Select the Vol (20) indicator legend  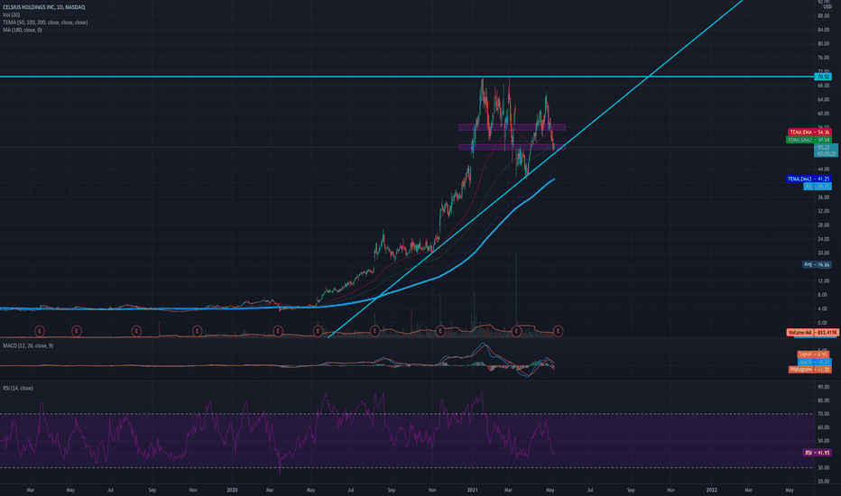(x=11, y=15)
